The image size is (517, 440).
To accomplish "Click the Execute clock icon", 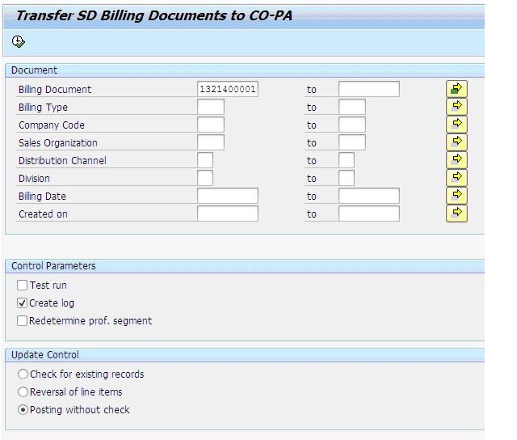I will point(18,41).
